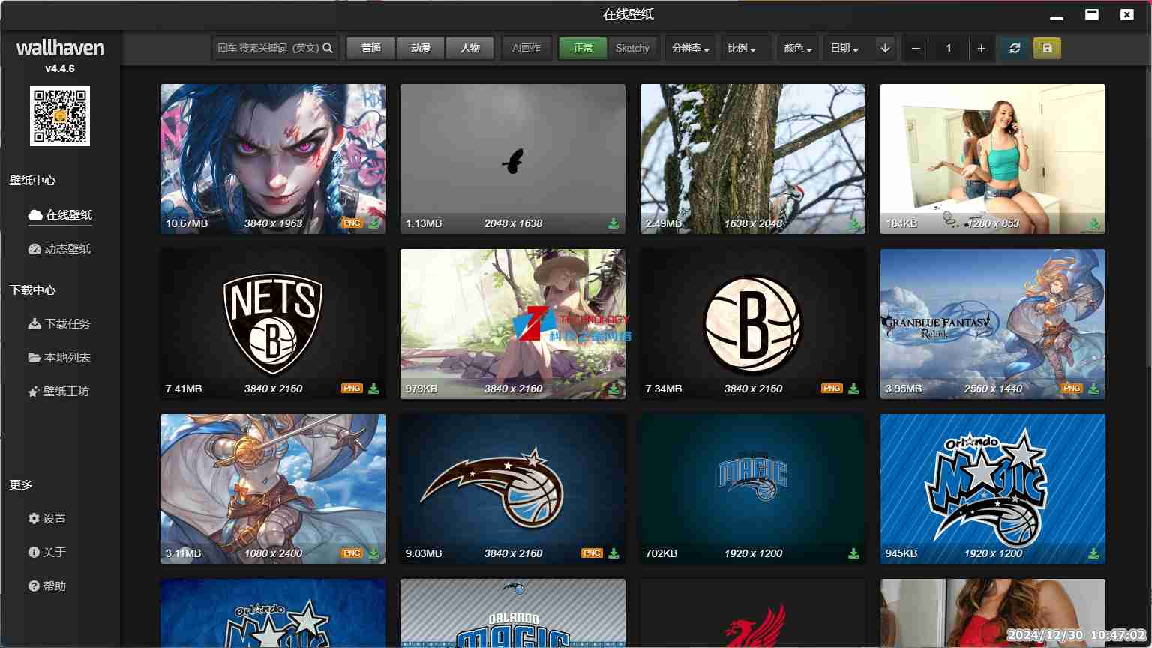
Task: Download the NETS logo wallpaper
Action: pos(373,388)
